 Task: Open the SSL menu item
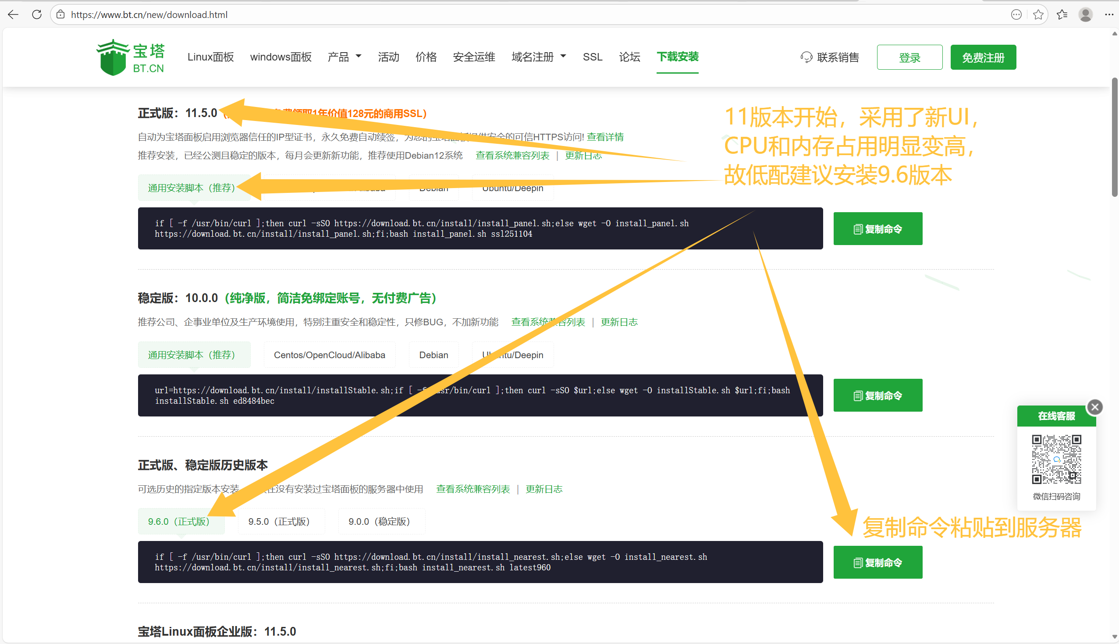(x=592, y=57)
